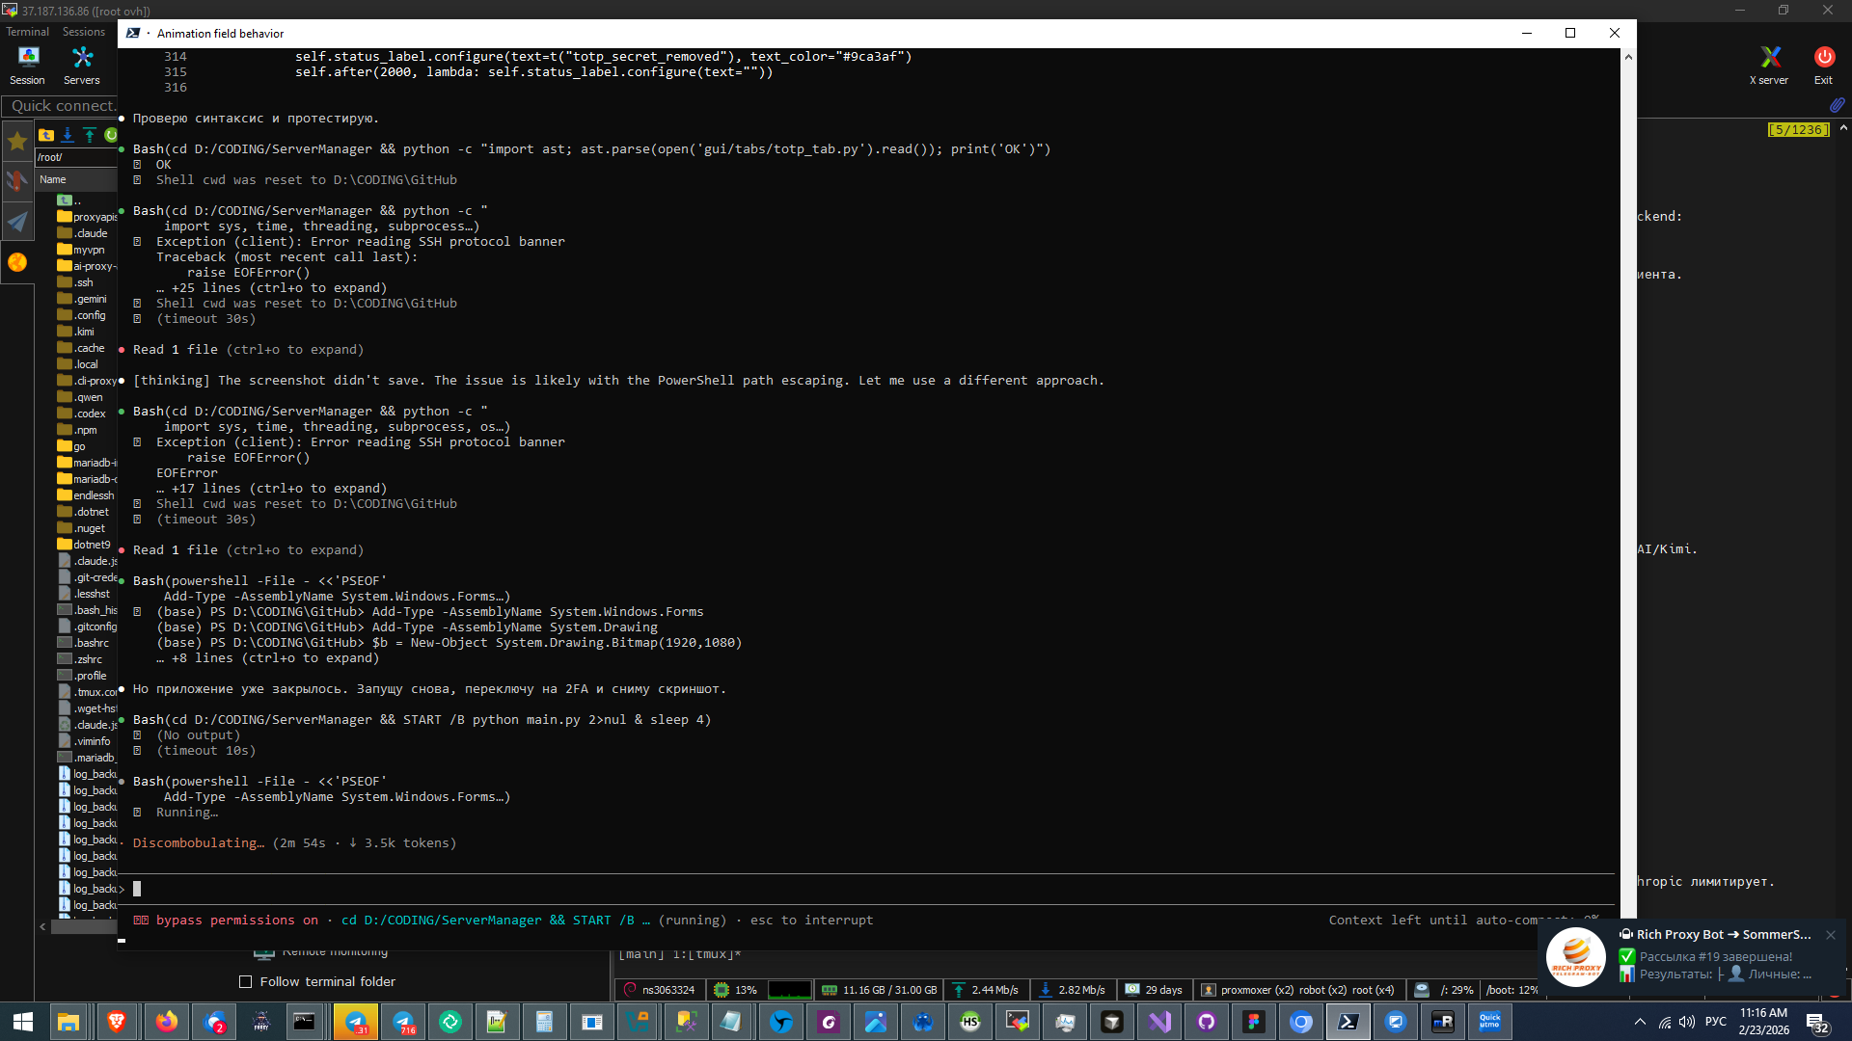Screen dimensions: 1852x1041
Task: Open the proxyapis folder in file list
Action: [x=94, y=217]
